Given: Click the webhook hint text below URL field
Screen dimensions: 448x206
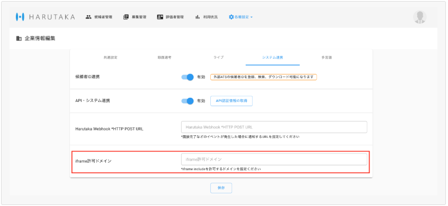Looking at the screenshot, I should [x=240, y=137].
